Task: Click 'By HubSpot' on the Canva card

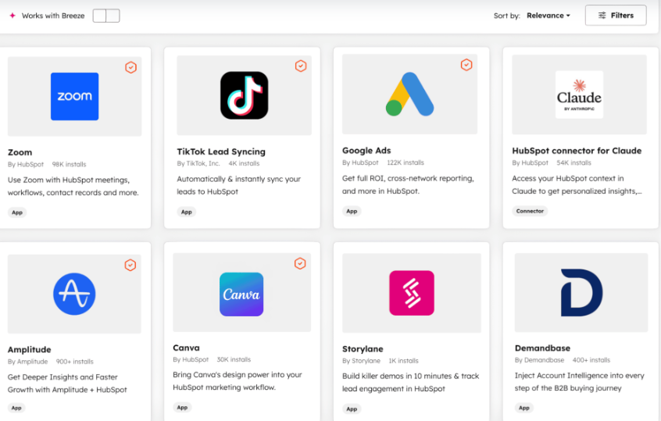Action: pyautogui.click(x=191, y=359)
